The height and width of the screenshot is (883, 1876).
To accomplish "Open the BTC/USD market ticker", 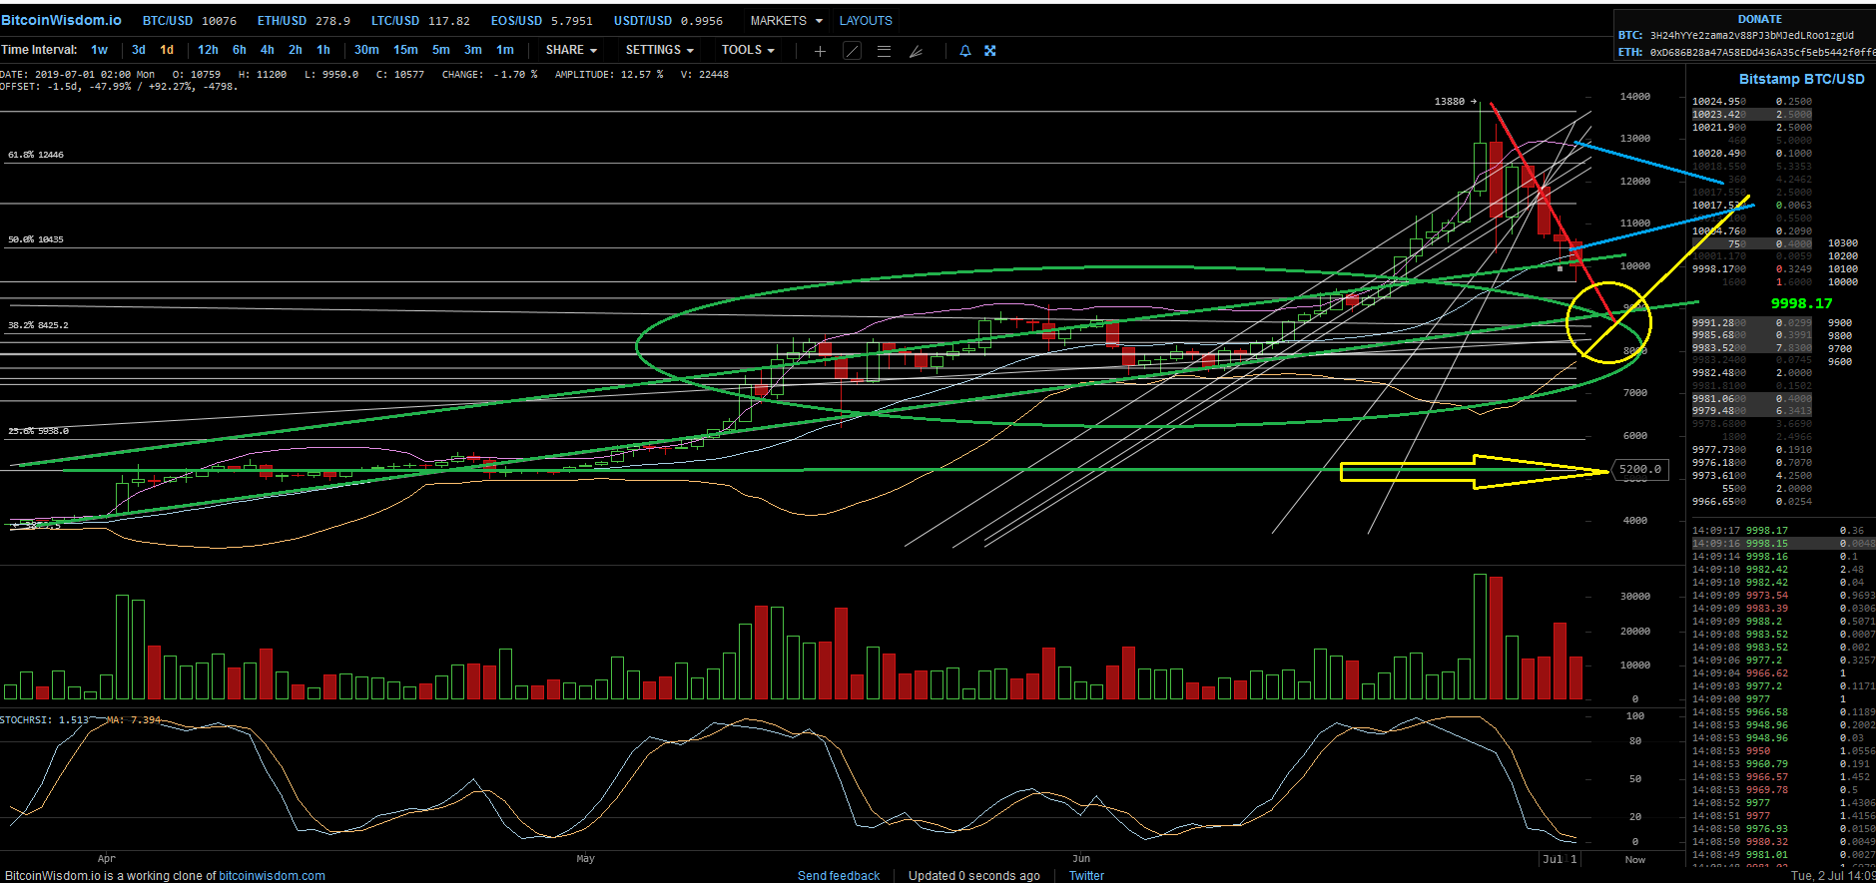I will (x=190, y=21).
